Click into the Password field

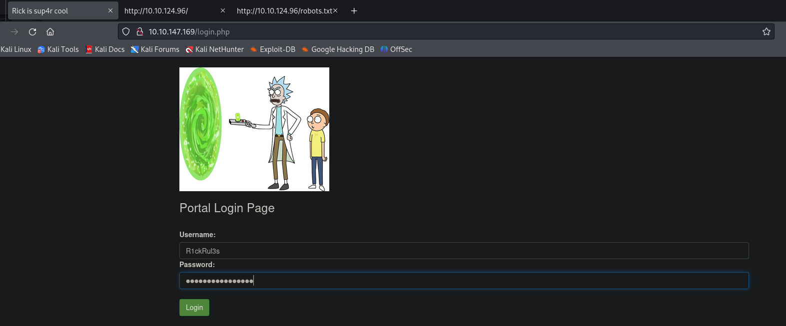pyautogui.click(x=464, y=281)
